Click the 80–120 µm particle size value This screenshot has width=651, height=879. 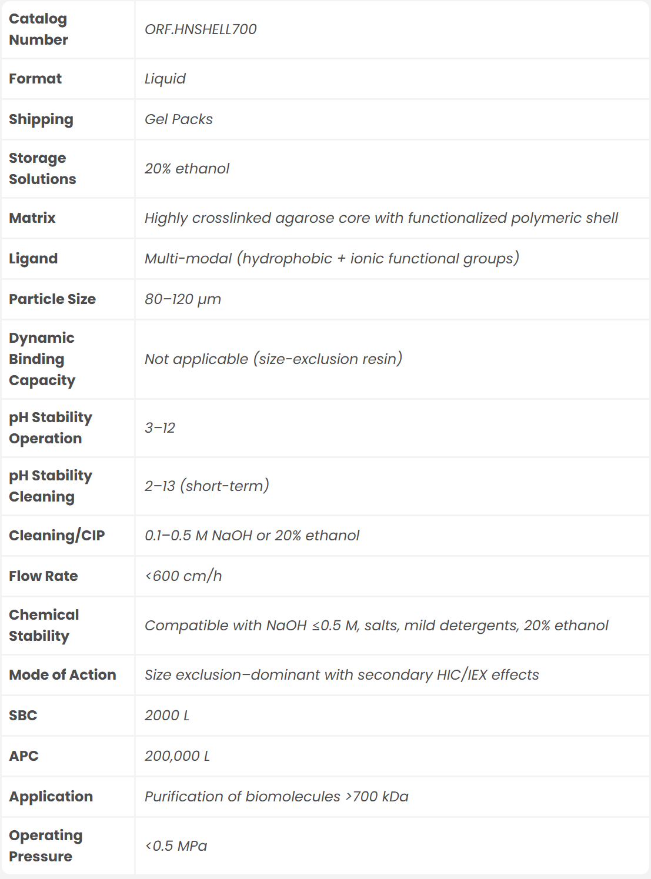coord(183,299)
